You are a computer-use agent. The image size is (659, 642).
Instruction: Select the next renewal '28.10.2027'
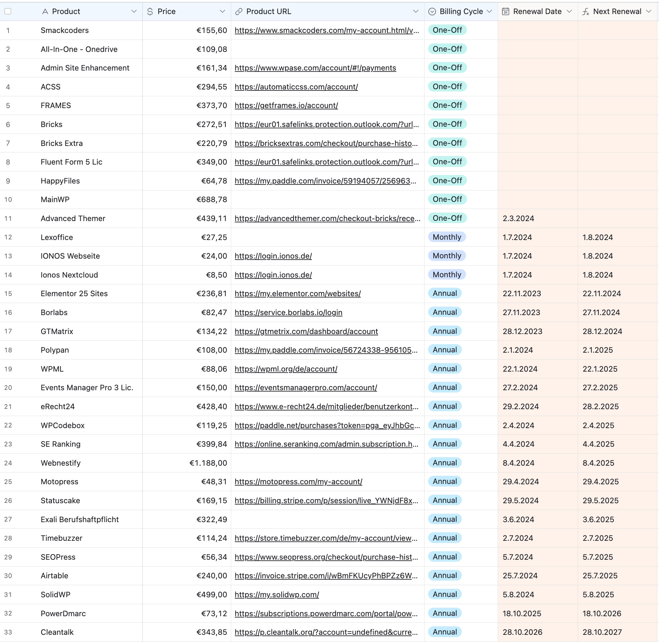[618, 632]
